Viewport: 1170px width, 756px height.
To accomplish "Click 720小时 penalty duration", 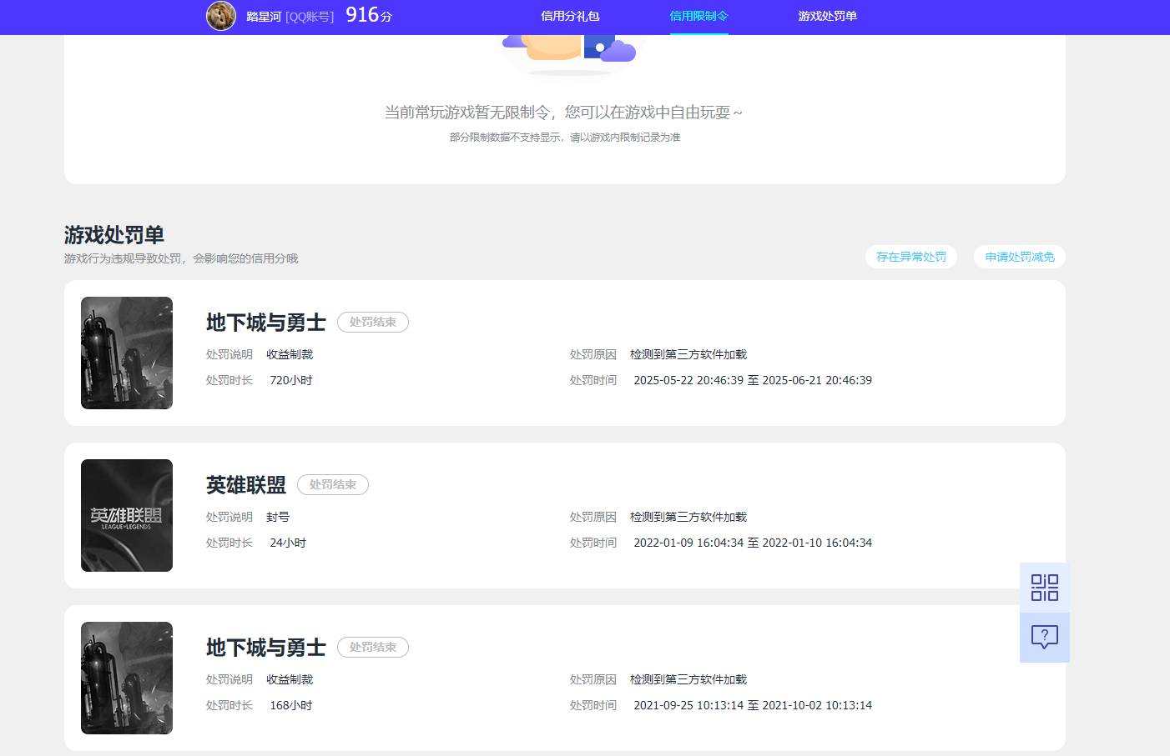I will point(291,380).
